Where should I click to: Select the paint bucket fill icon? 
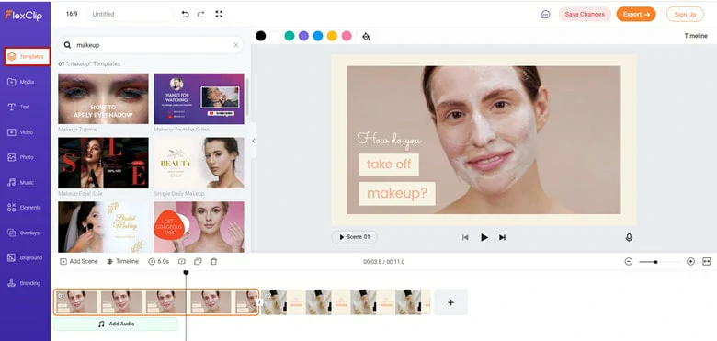pos(366,36)
